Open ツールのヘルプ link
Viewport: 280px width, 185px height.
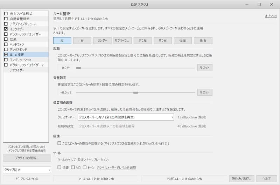click(x=83, y=160)
